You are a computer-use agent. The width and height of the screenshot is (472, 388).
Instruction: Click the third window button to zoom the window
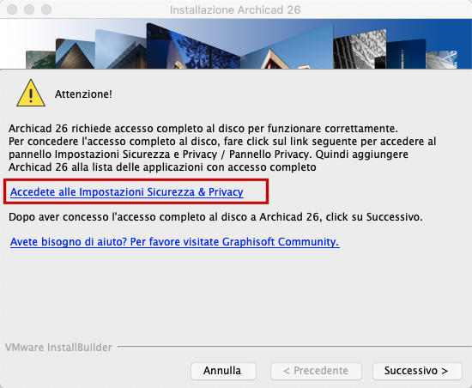coord(46,9)
